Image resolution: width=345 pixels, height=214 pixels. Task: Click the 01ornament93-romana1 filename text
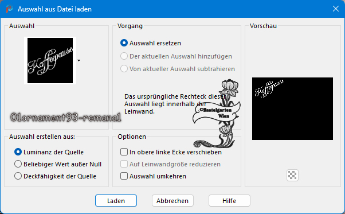click(65, 118)
